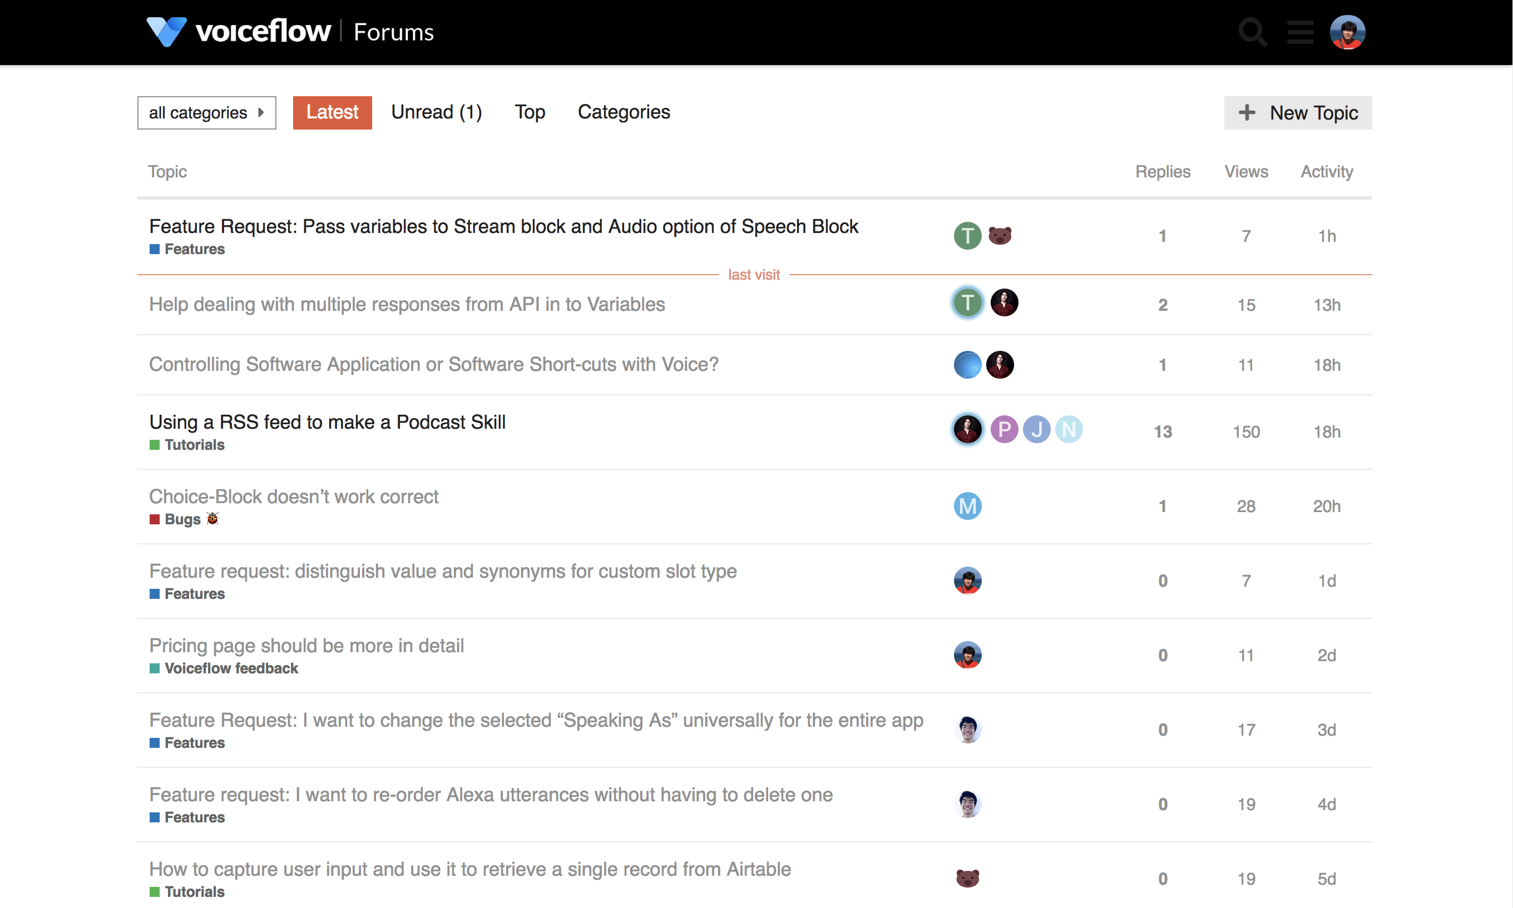
Task: Open Using a RSS feed Podcast Skill topic
Action: tap(328, 422)
